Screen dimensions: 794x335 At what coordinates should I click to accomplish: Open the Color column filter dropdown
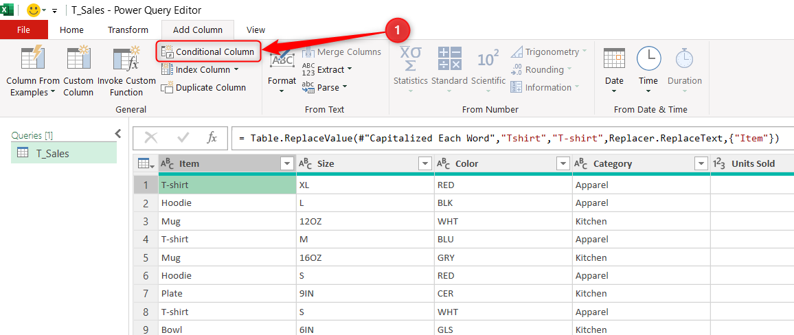563,163
